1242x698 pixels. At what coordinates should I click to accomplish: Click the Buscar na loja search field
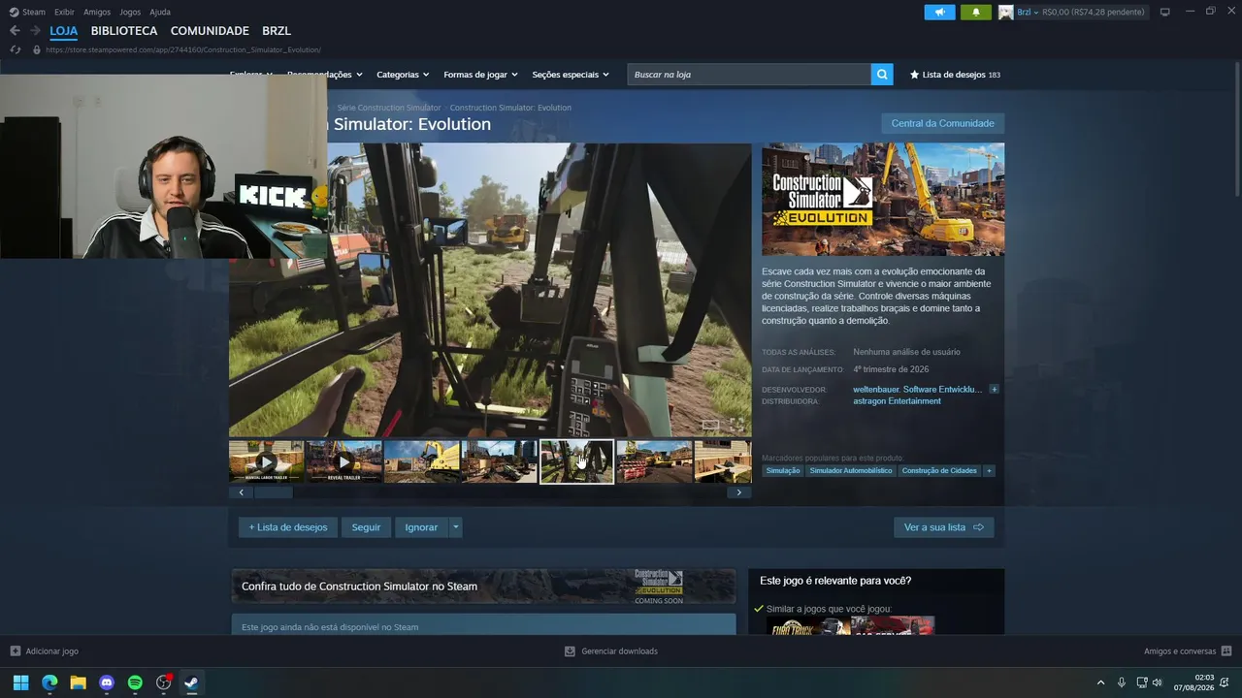[x=749, y=75]
